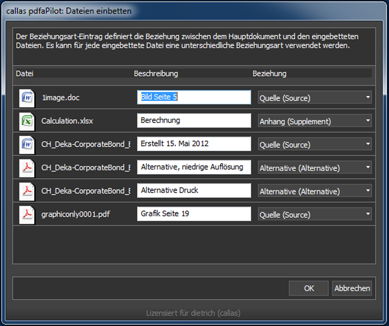This screenshot has width=389, height=326.
Task: Open the Alternative dropdown in the 'niedrige Auflösung' row
Action: pos(314,168)
